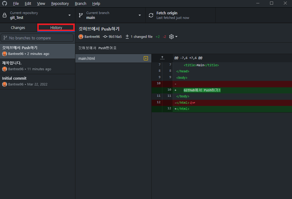Open the Repository menu

tap(60, 4)
